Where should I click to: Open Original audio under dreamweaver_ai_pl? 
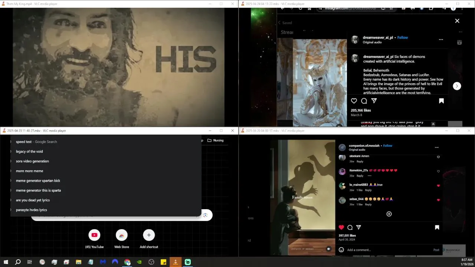point(372,42)
